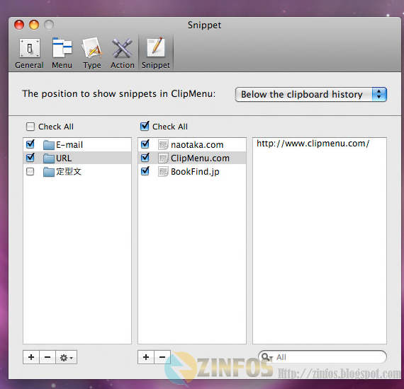Select the E-mail folder row

pyautogui.click(x=77, y=145)
